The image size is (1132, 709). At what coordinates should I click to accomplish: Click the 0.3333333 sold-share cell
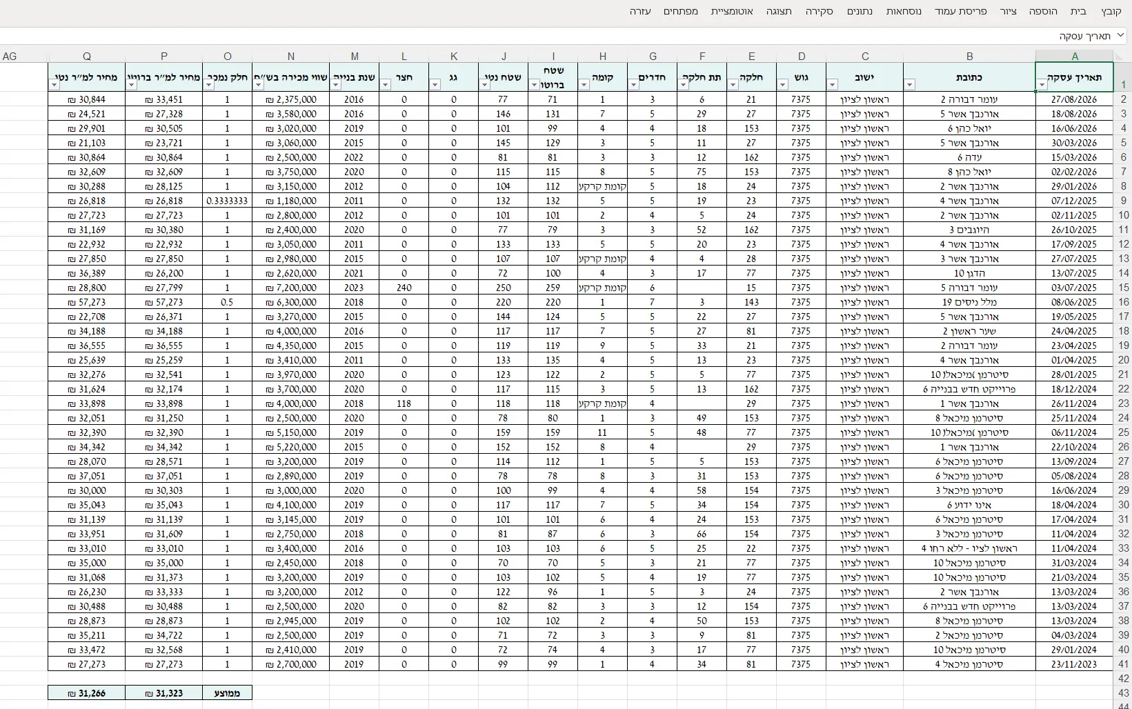click(228, 201)
